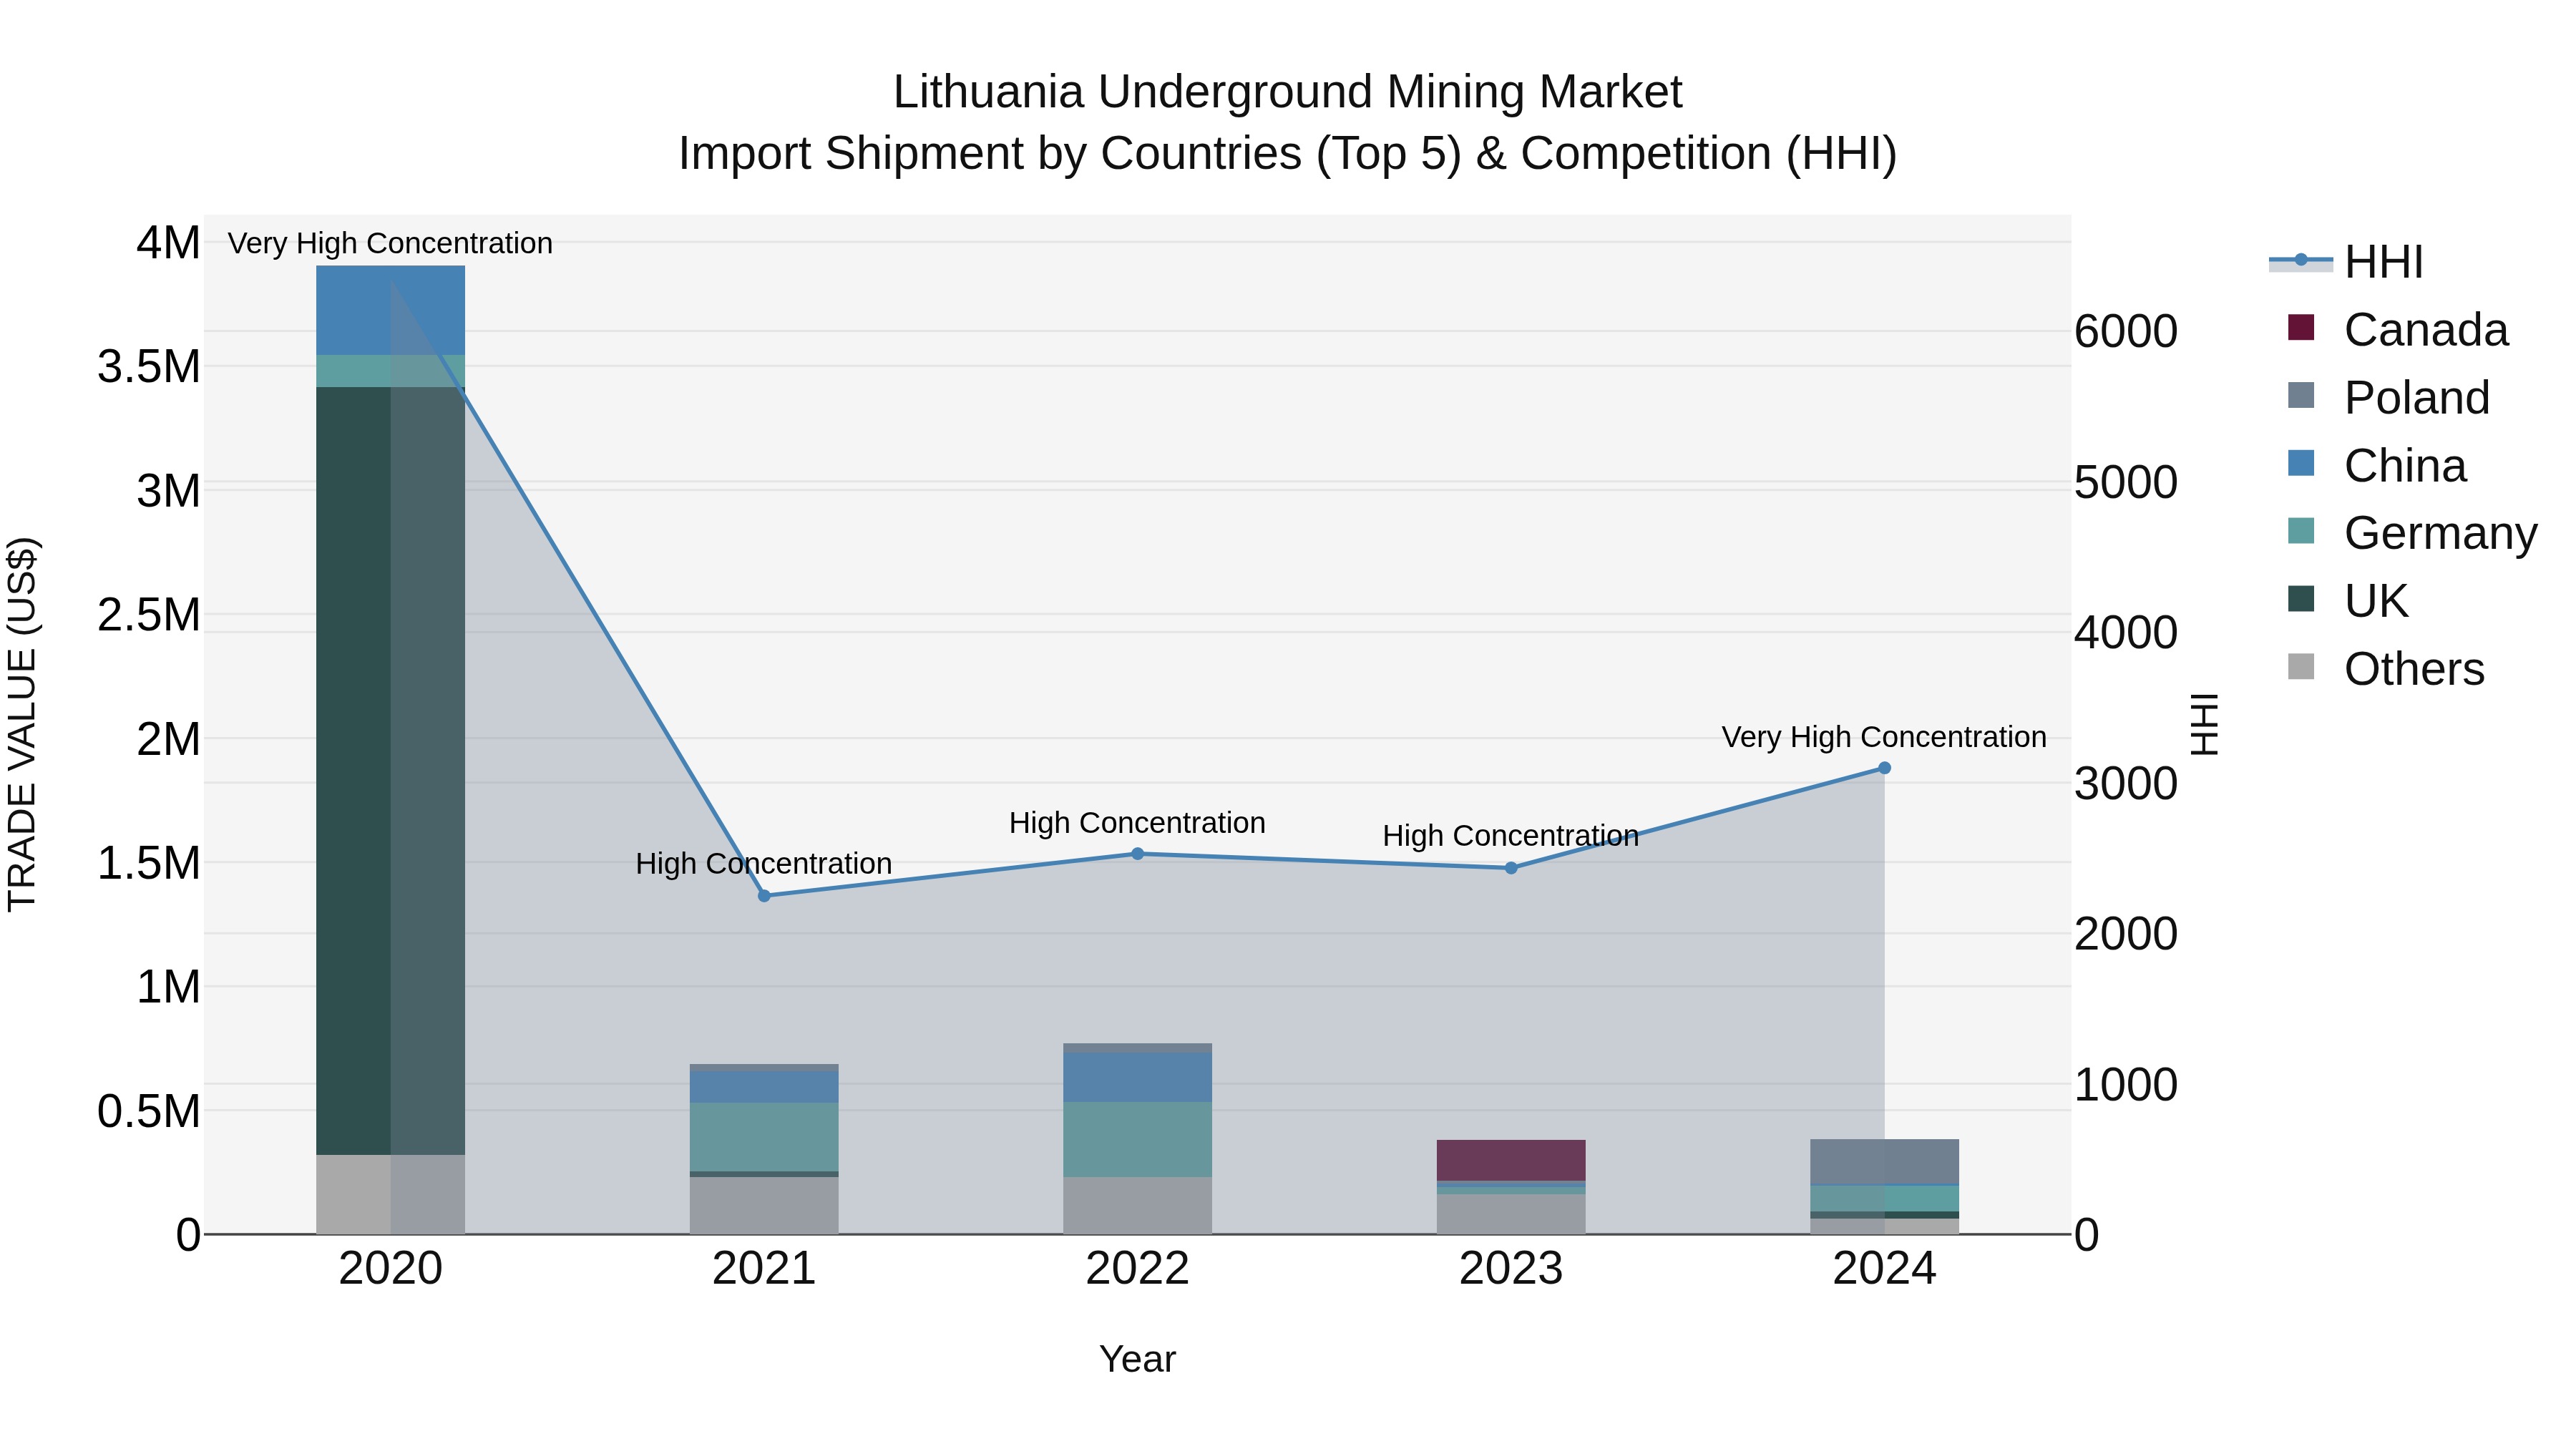Click the Others segment of 2021 bar
The width and height of the screenshot is (2576, 1449).
point(764,1205)
